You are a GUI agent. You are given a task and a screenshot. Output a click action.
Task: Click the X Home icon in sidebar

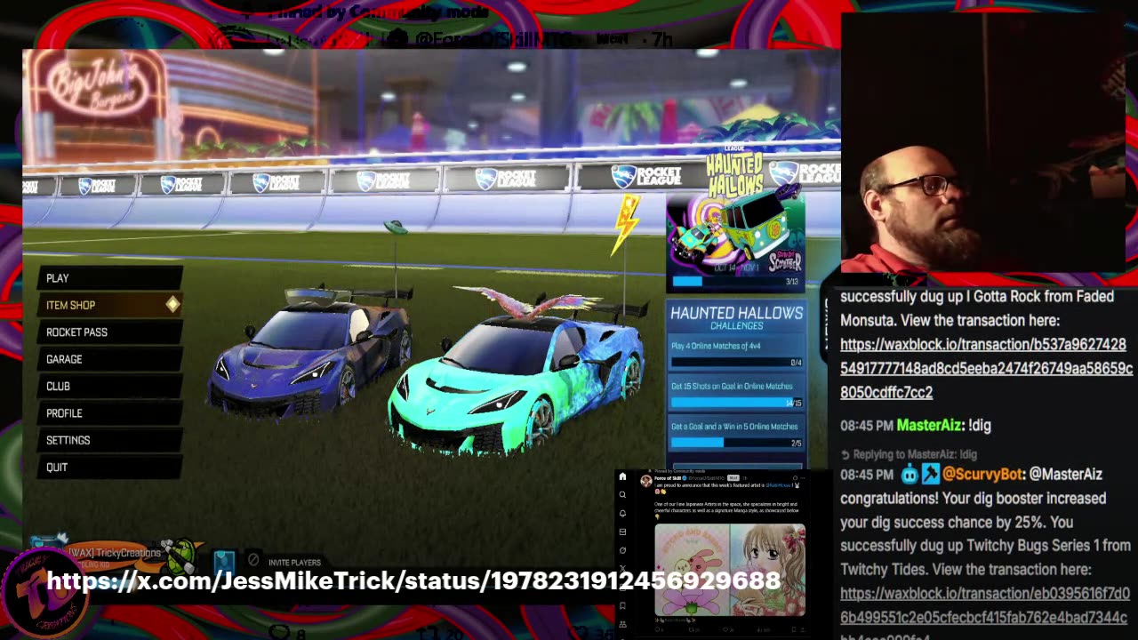pyautogui.click(x=622, y=476)
